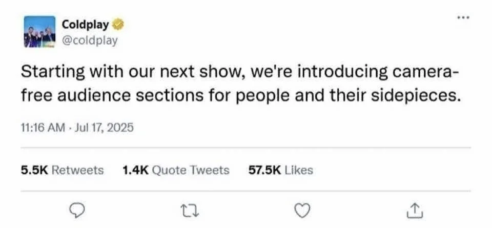Open the @coldplay handle link
492x228 pixels.
[90, 40]
